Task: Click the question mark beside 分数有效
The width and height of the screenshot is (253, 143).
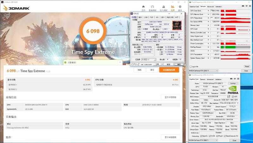Action: coord(120,62)
